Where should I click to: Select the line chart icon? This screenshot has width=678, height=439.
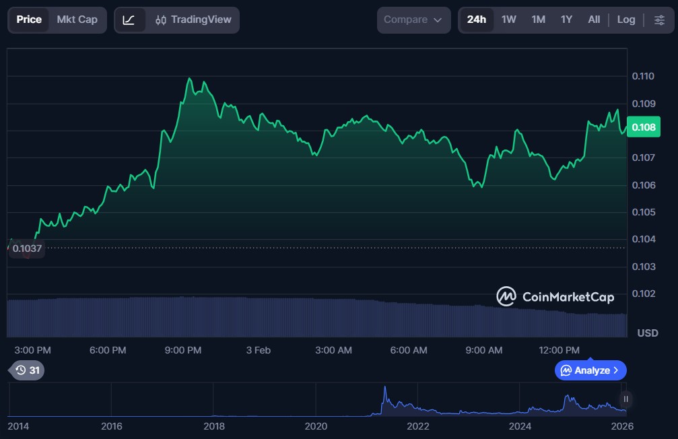coord(129,20)
